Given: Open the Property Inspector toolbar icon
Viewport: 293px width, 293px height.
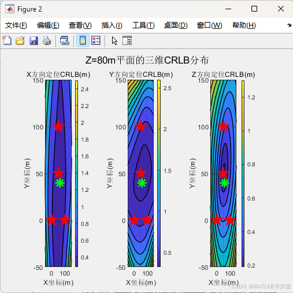Looking at the screenshot, I should pos(127,40).
